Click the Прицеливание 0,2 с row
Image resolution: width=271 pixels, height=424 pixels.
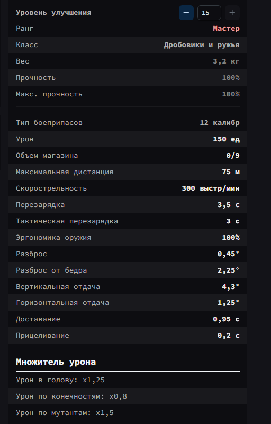tap(128, 335)
